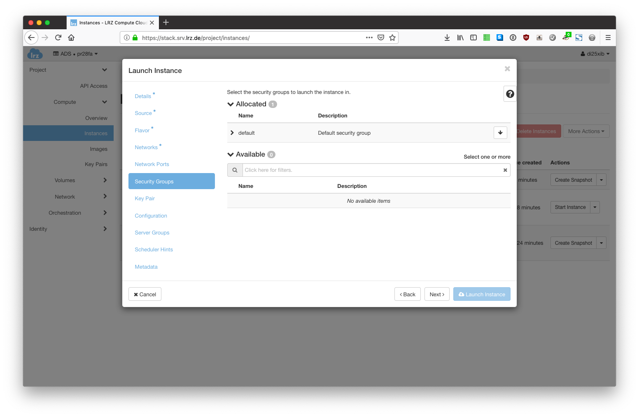Expand the default security group row
Screen dimensions: 639x417
(x=232, y=133)
